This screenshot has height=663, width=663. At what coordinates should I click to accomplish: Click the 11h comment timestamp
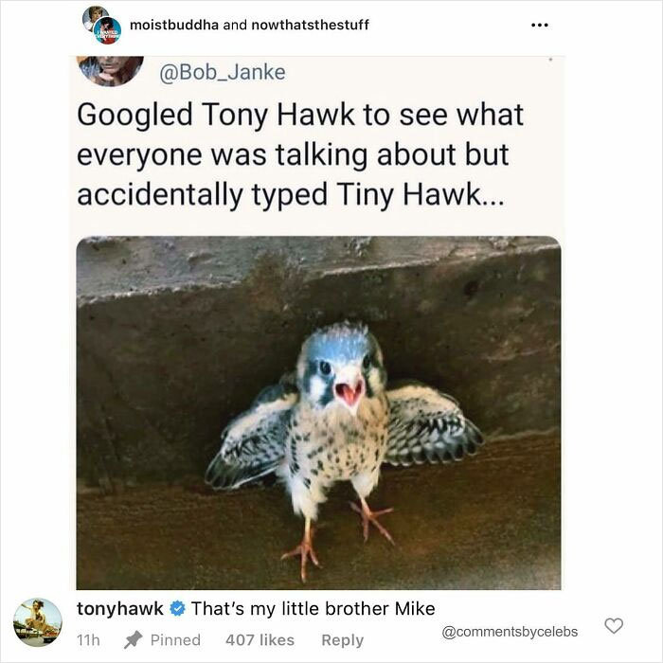click(88, 640)
